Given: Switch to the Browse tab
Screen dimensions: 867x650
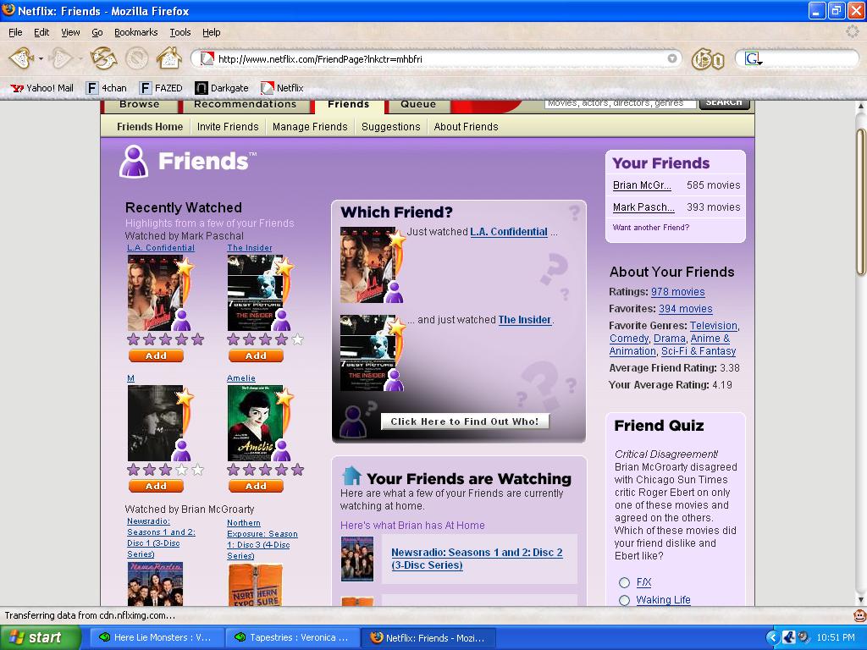Looking at the screenshot, I should 140,105.
